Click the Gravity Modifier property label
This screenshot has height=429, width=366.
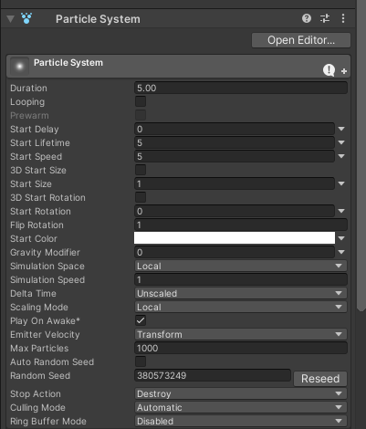point(45,253)
